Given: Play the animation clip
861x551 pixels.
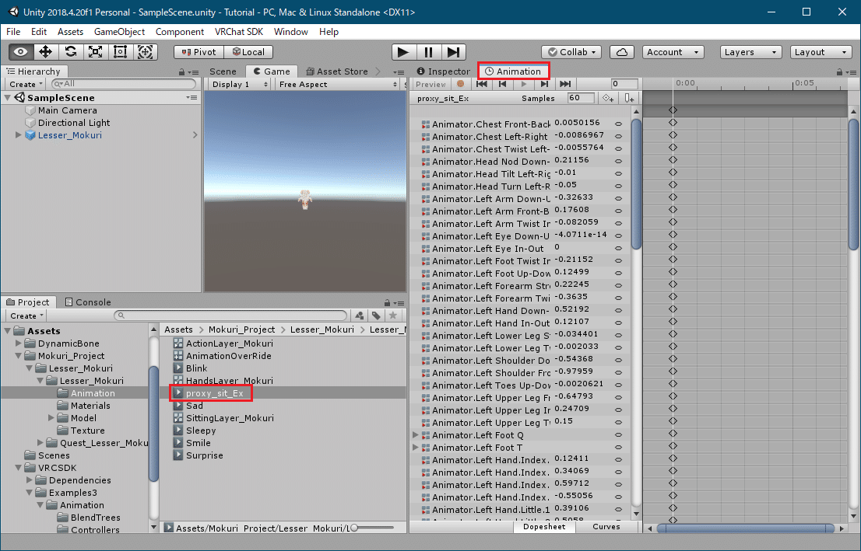Looking at the screenshot, I should (x=523, y=84).
